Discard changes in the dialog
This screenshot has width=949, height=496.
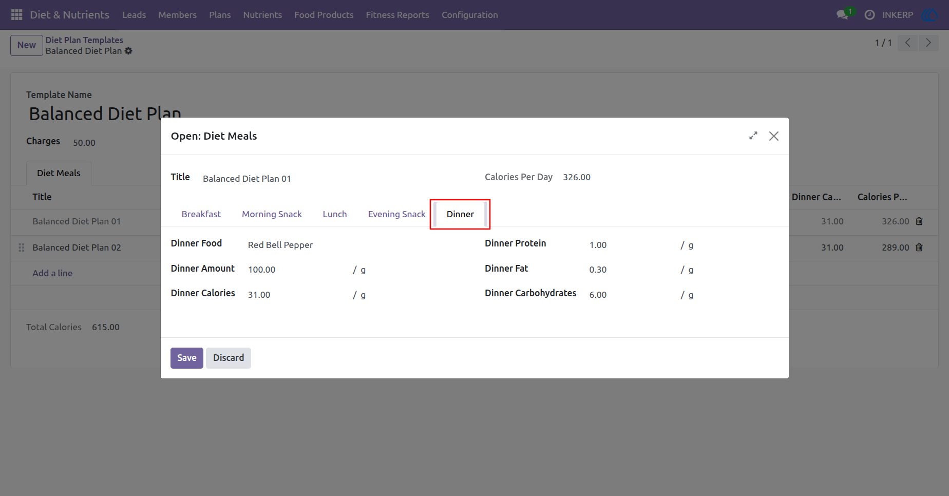[x=229, y=358]
